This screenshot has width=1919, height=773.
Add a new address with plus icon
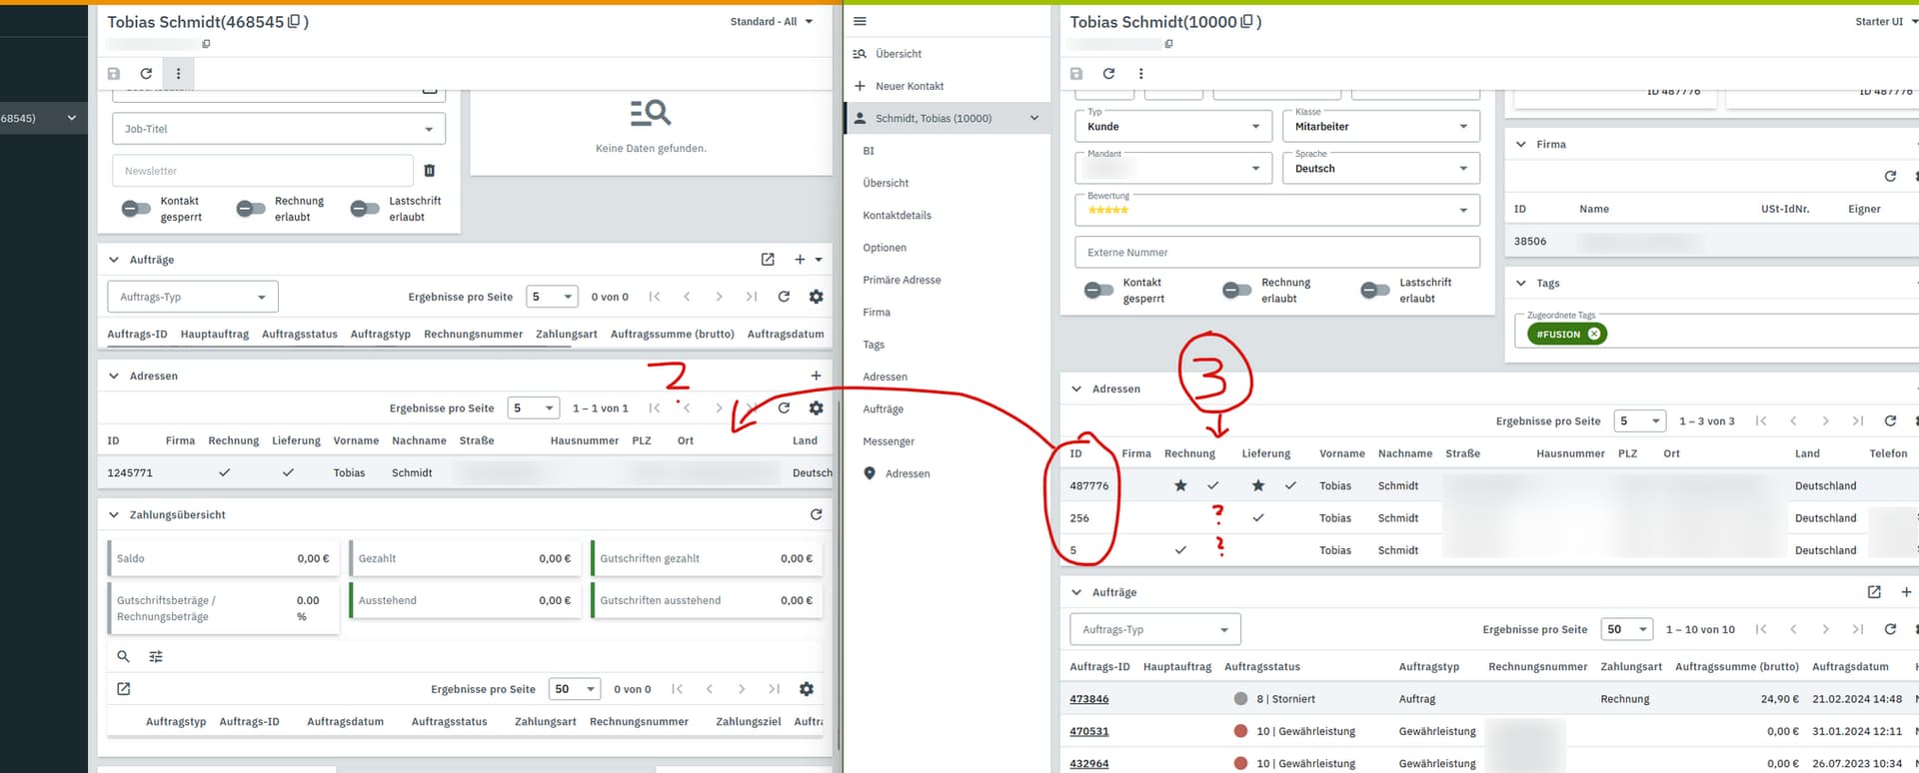pos(816,376)
